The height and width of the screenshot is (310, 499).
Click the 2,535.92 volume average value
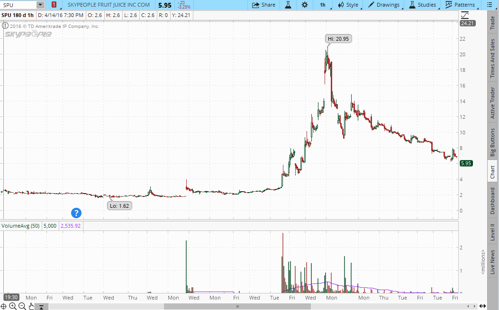pos(70,226)
